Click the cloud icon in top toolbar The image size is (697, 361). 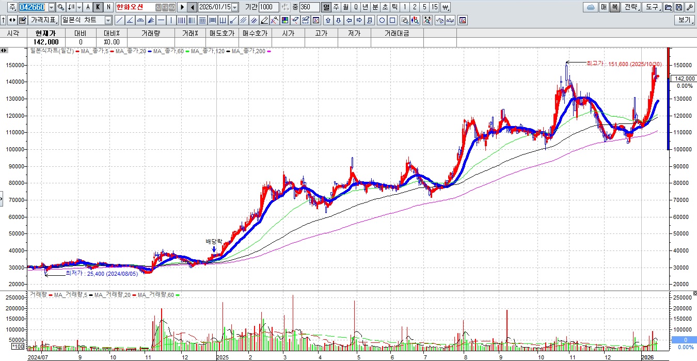coord(591,7)
